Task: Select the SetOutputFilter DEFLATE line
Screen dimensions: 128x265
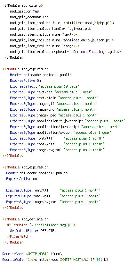Action: click(x=32, y=231)
